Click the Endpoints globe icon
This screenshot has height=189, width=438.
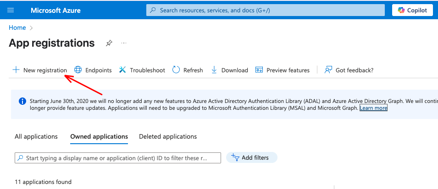[78, 70]
